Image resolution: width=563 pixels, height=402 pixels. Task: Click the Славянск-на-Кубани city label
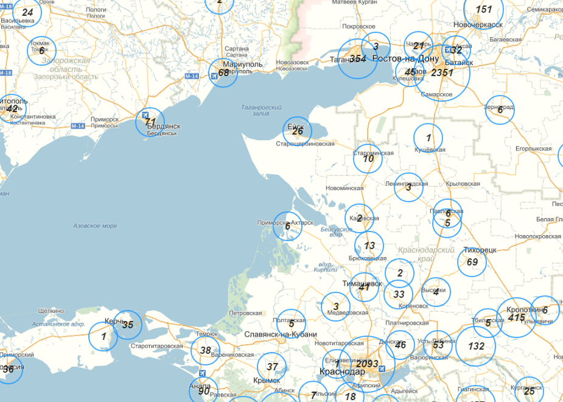(281, 334)
